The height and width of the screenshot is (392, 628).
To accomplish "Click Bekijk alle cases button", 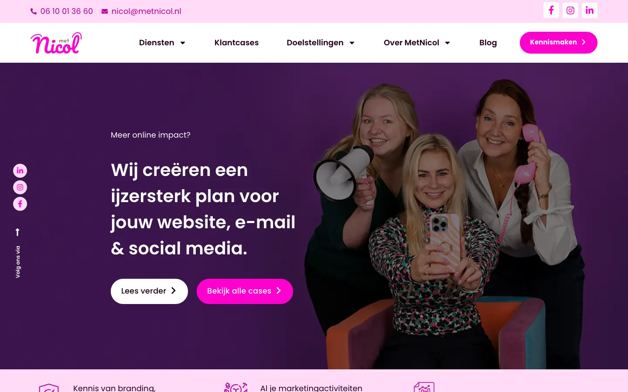I will [245, 291].
